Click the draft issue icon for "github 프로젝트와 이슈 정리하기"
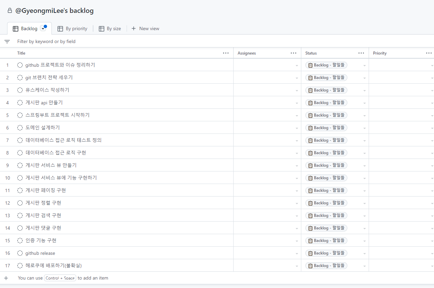This screenshot has height=288, width=434. coord(20,65)
